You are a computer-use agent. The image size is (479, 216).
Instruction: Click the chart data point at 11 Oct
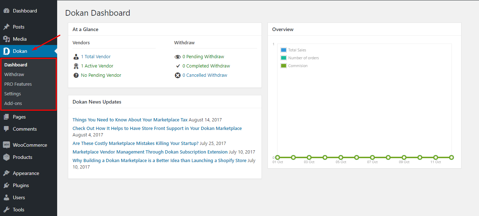436,157
